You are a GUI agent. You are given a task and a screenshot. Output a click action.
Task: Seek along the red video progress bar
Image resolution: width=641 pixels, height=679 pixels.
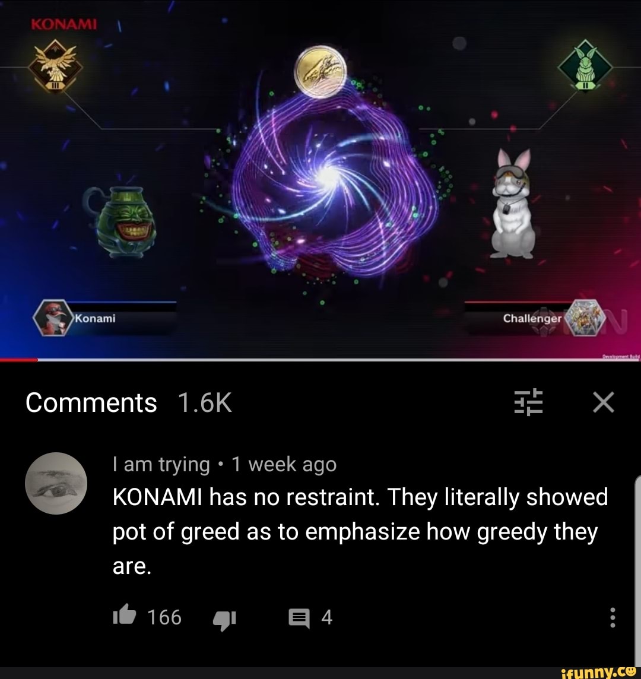coord(320,360)
